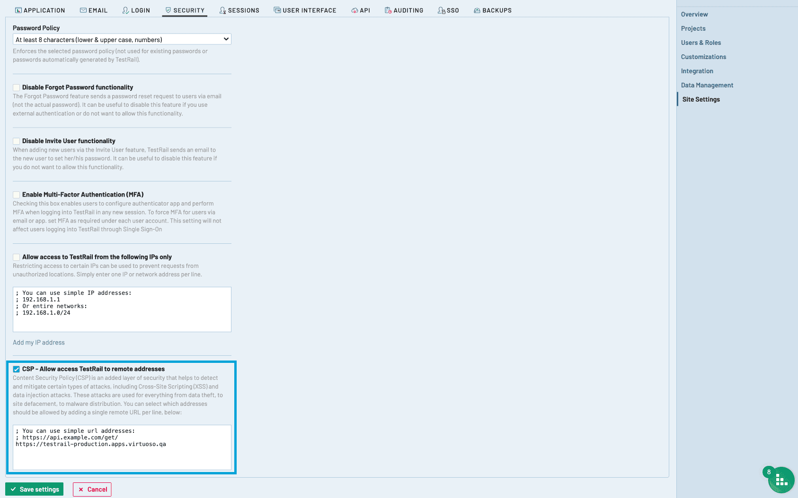Screen dimensions: 798x498
Task: Click the Application tab icon
Action: (x=18, y=10)
